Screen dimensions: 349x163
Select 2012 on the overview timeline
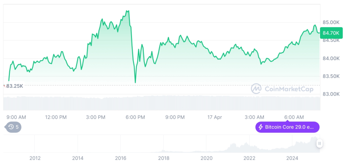pyautogui.click(x=35, y=158)
